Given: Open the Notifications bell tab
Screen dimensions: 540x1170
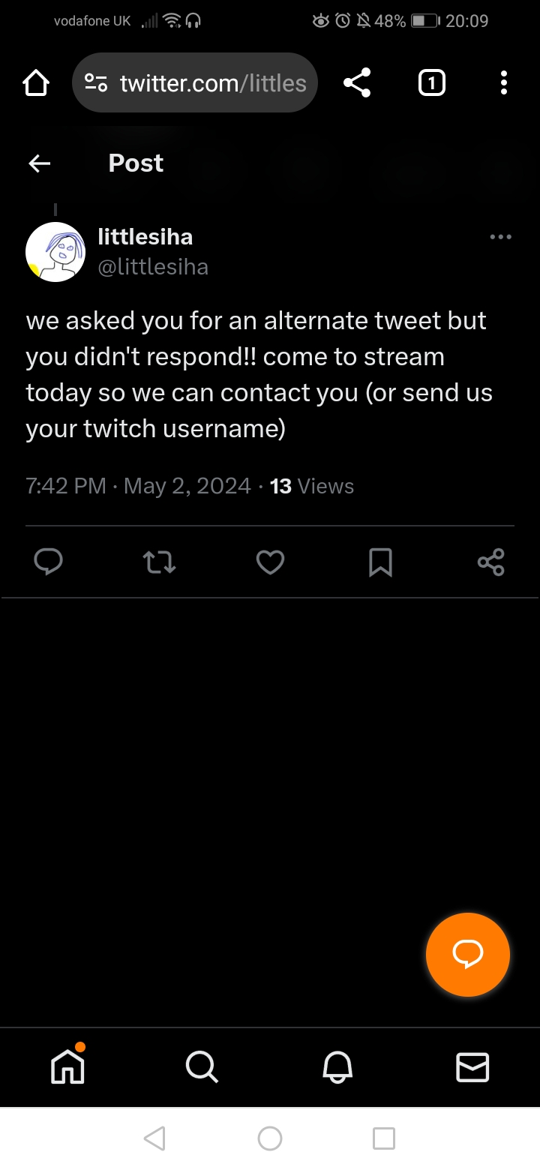Looking at the screenshot, I should coord(337,1066).
